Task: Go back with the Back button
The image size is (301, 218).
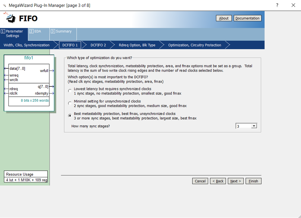Action: tap(218, 181)
